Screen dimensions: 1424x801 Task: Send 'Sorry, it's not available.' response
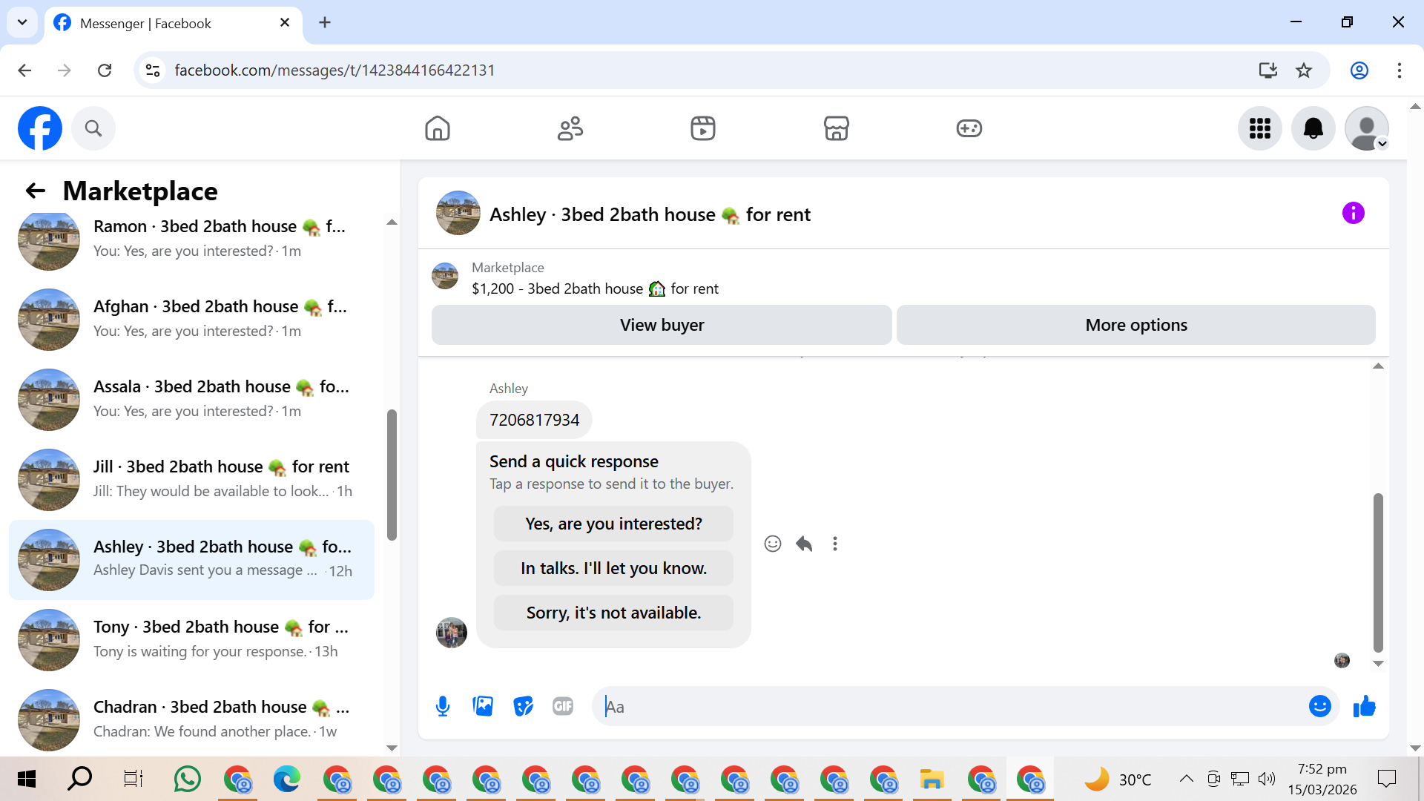pos(613,613)
